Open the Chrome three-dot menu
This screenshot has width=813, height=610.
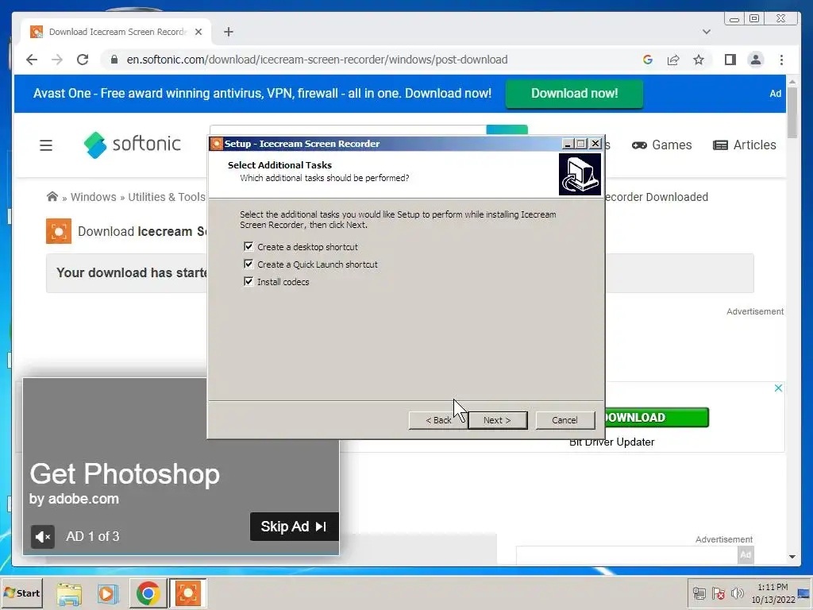tap(781, 60)
